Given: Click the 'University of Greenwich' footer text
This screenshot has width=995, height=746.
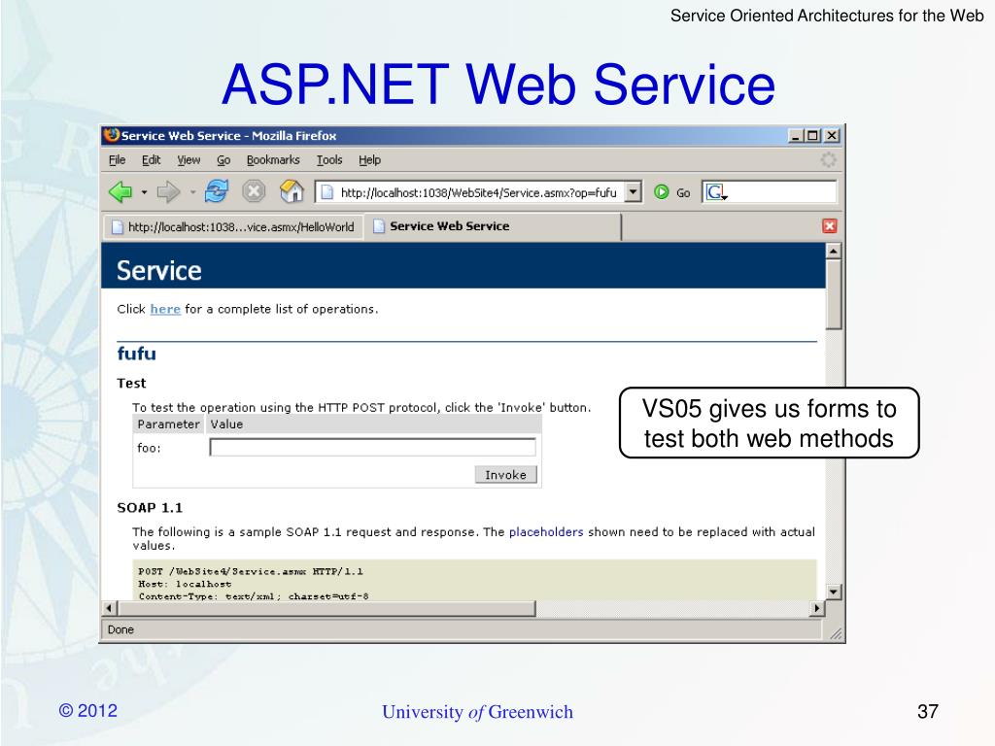Looking at the screenshot, I should click(x=477, y=712).
